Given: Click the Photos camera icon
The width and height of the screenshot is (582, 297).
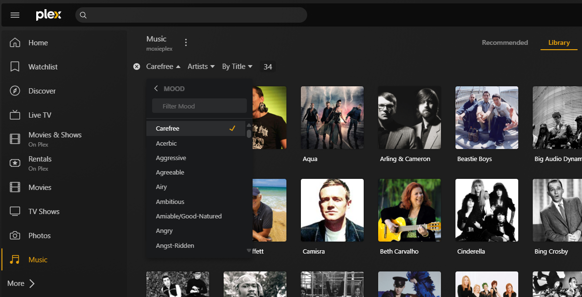Looking at the screenshot, I should point(15,235).
